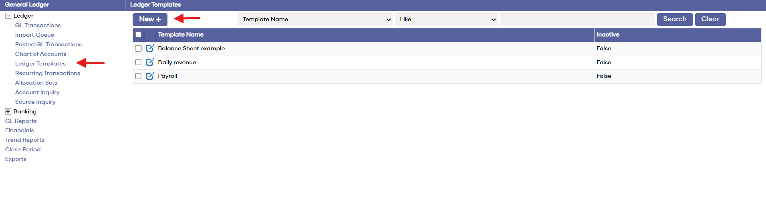Edit the Daily revenue template
Screen dimensions: 766x214
click(x=150, y=62)
